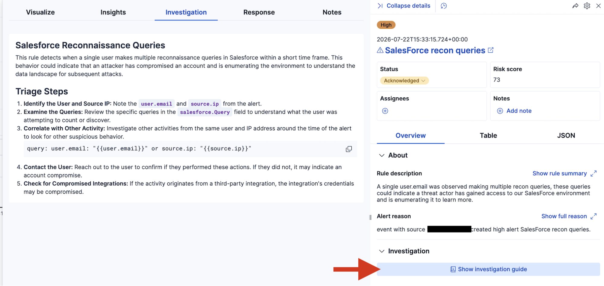Expand full alert reason using arrows icon
604x286 pixels.
pyautogui.click(x=593, y=216)
